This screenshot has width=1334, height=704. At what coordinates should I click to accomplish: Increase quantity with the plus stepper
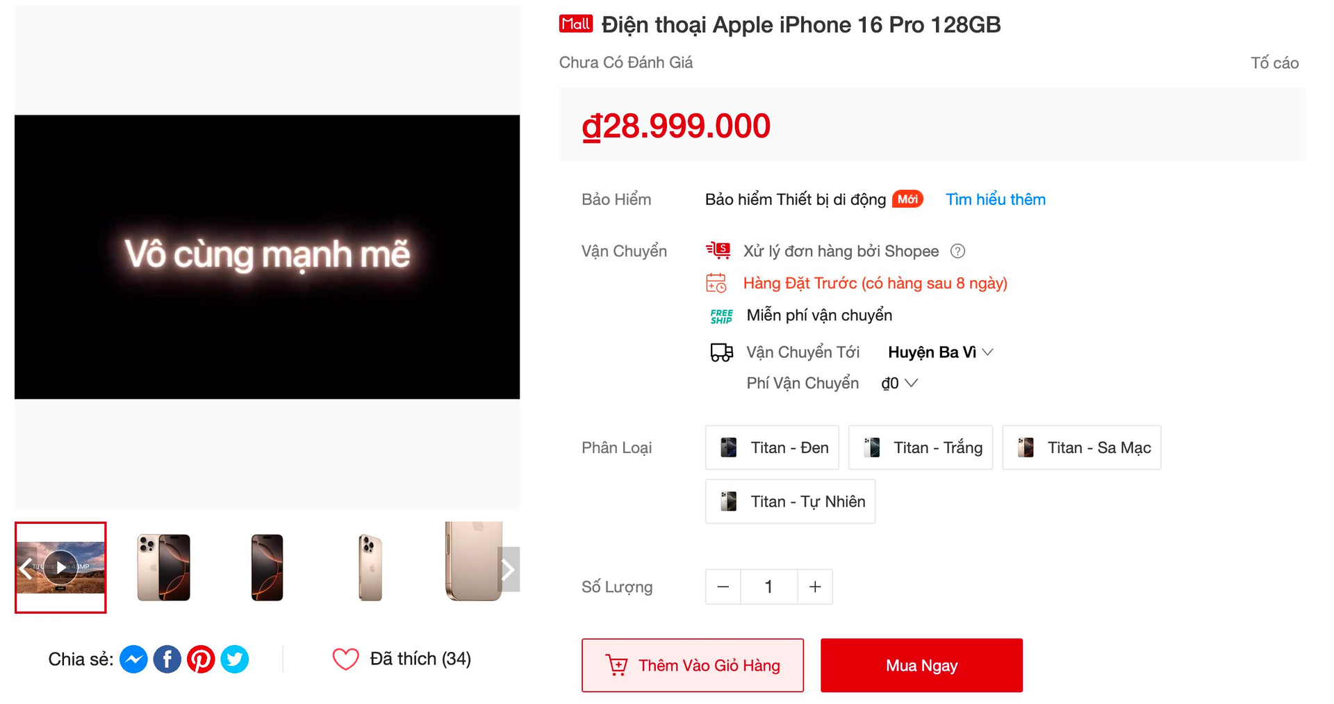click(x=814, y=587)
